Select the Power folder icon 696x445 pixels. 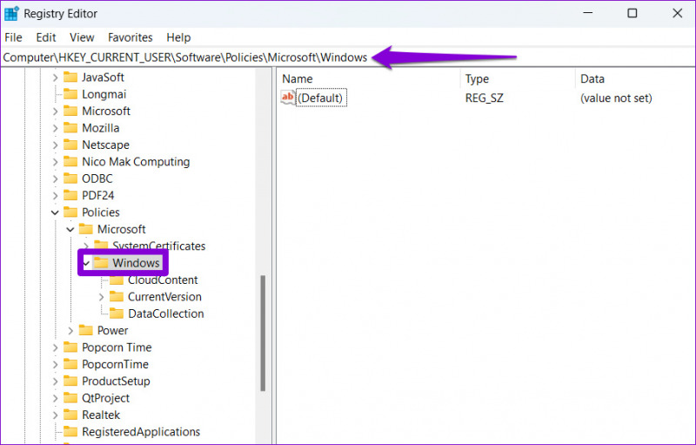85,330
